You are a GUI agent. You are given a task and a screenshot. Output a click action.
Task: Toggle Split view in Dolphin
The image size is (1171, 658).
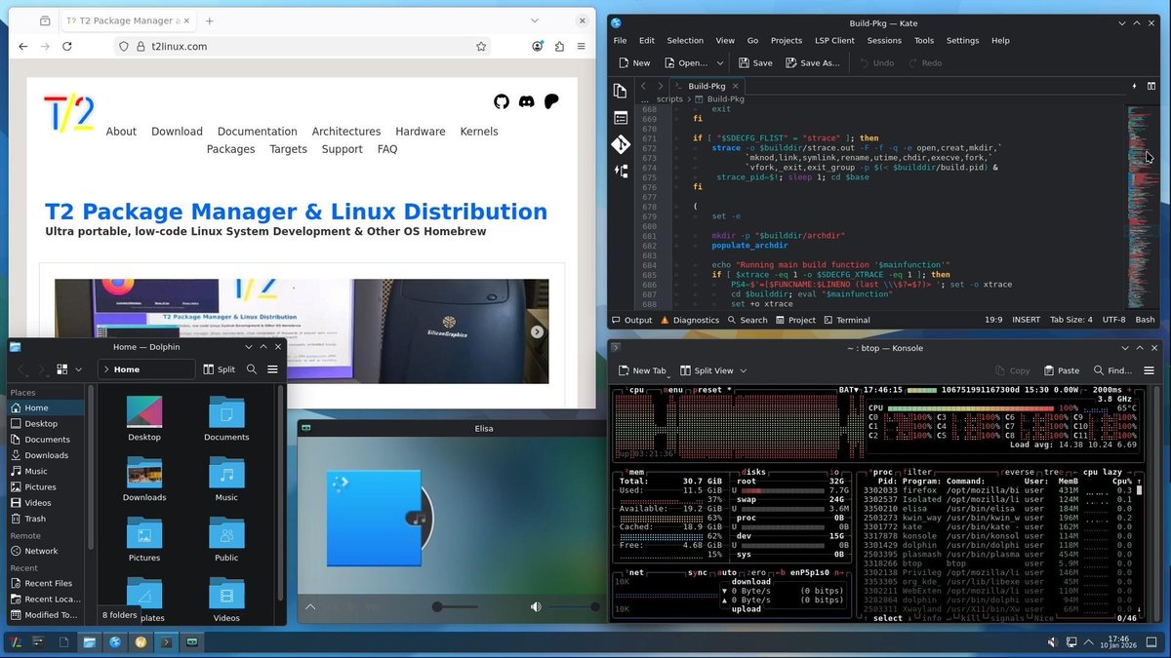220,369
